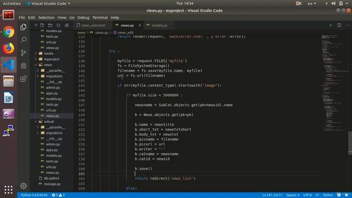Change file encoding UTF-8
This screenshot has height=198, width=352.
point(307,195)
